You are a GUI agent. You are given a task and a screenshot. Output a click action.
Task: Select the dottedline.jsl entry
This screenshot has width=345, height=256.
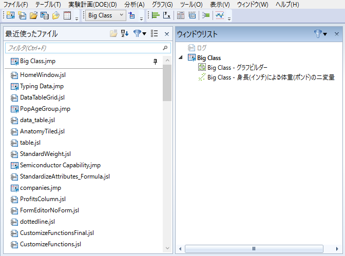(x=37, y=222)
